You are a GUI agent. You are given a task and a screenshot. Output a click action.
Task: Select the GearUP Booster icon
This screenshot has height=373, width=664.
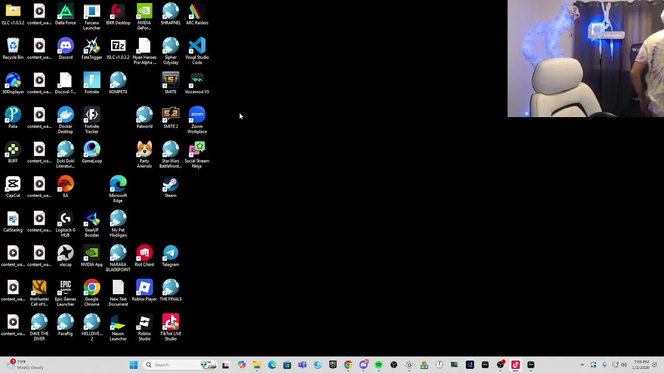92,224
